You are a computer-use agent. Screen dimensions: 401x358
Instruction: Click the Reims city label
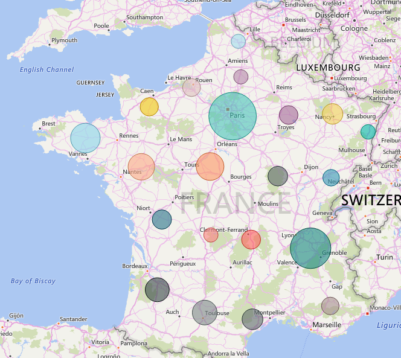(x=284, y=87)
